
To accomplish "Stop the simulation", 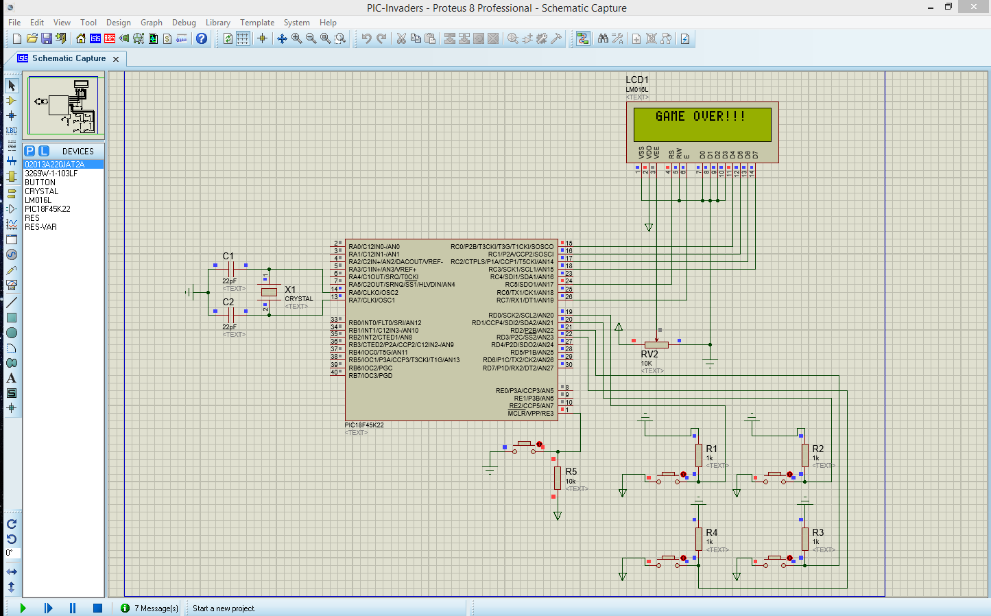I will click(97, 608).
